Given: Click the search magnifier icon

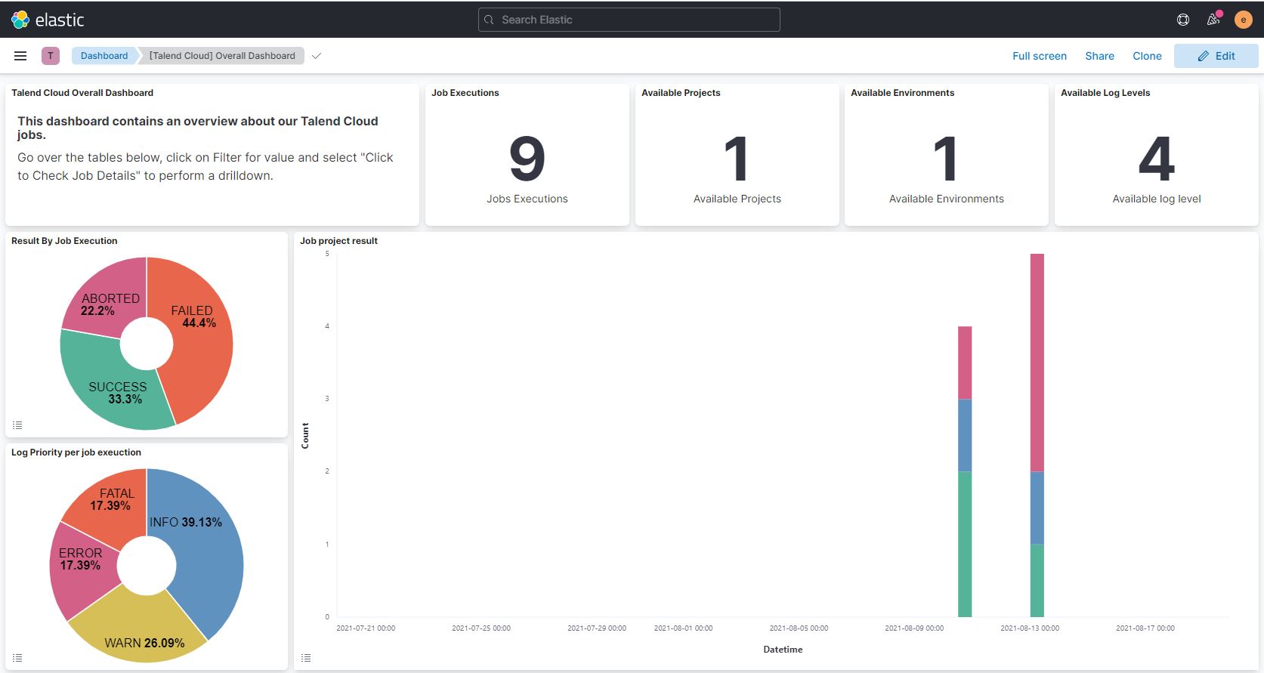Looking at the screenshot, I should click(489, 20).
